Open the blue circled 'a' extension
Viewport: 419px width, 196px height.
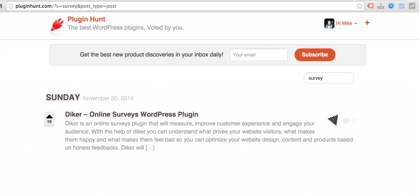point(391,6)
